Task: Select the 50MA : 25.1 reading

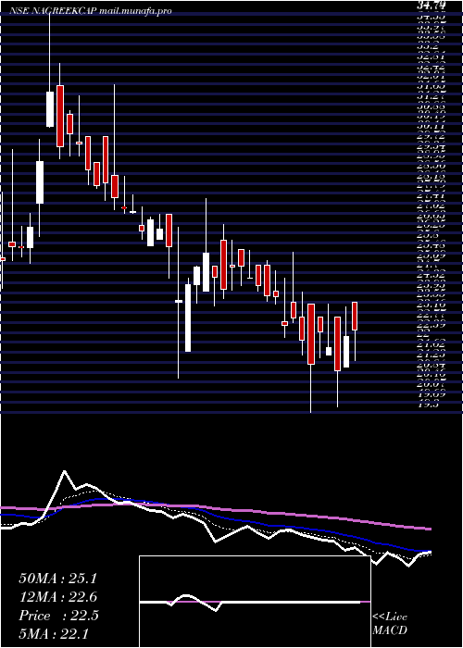Action: coord(57,579)
